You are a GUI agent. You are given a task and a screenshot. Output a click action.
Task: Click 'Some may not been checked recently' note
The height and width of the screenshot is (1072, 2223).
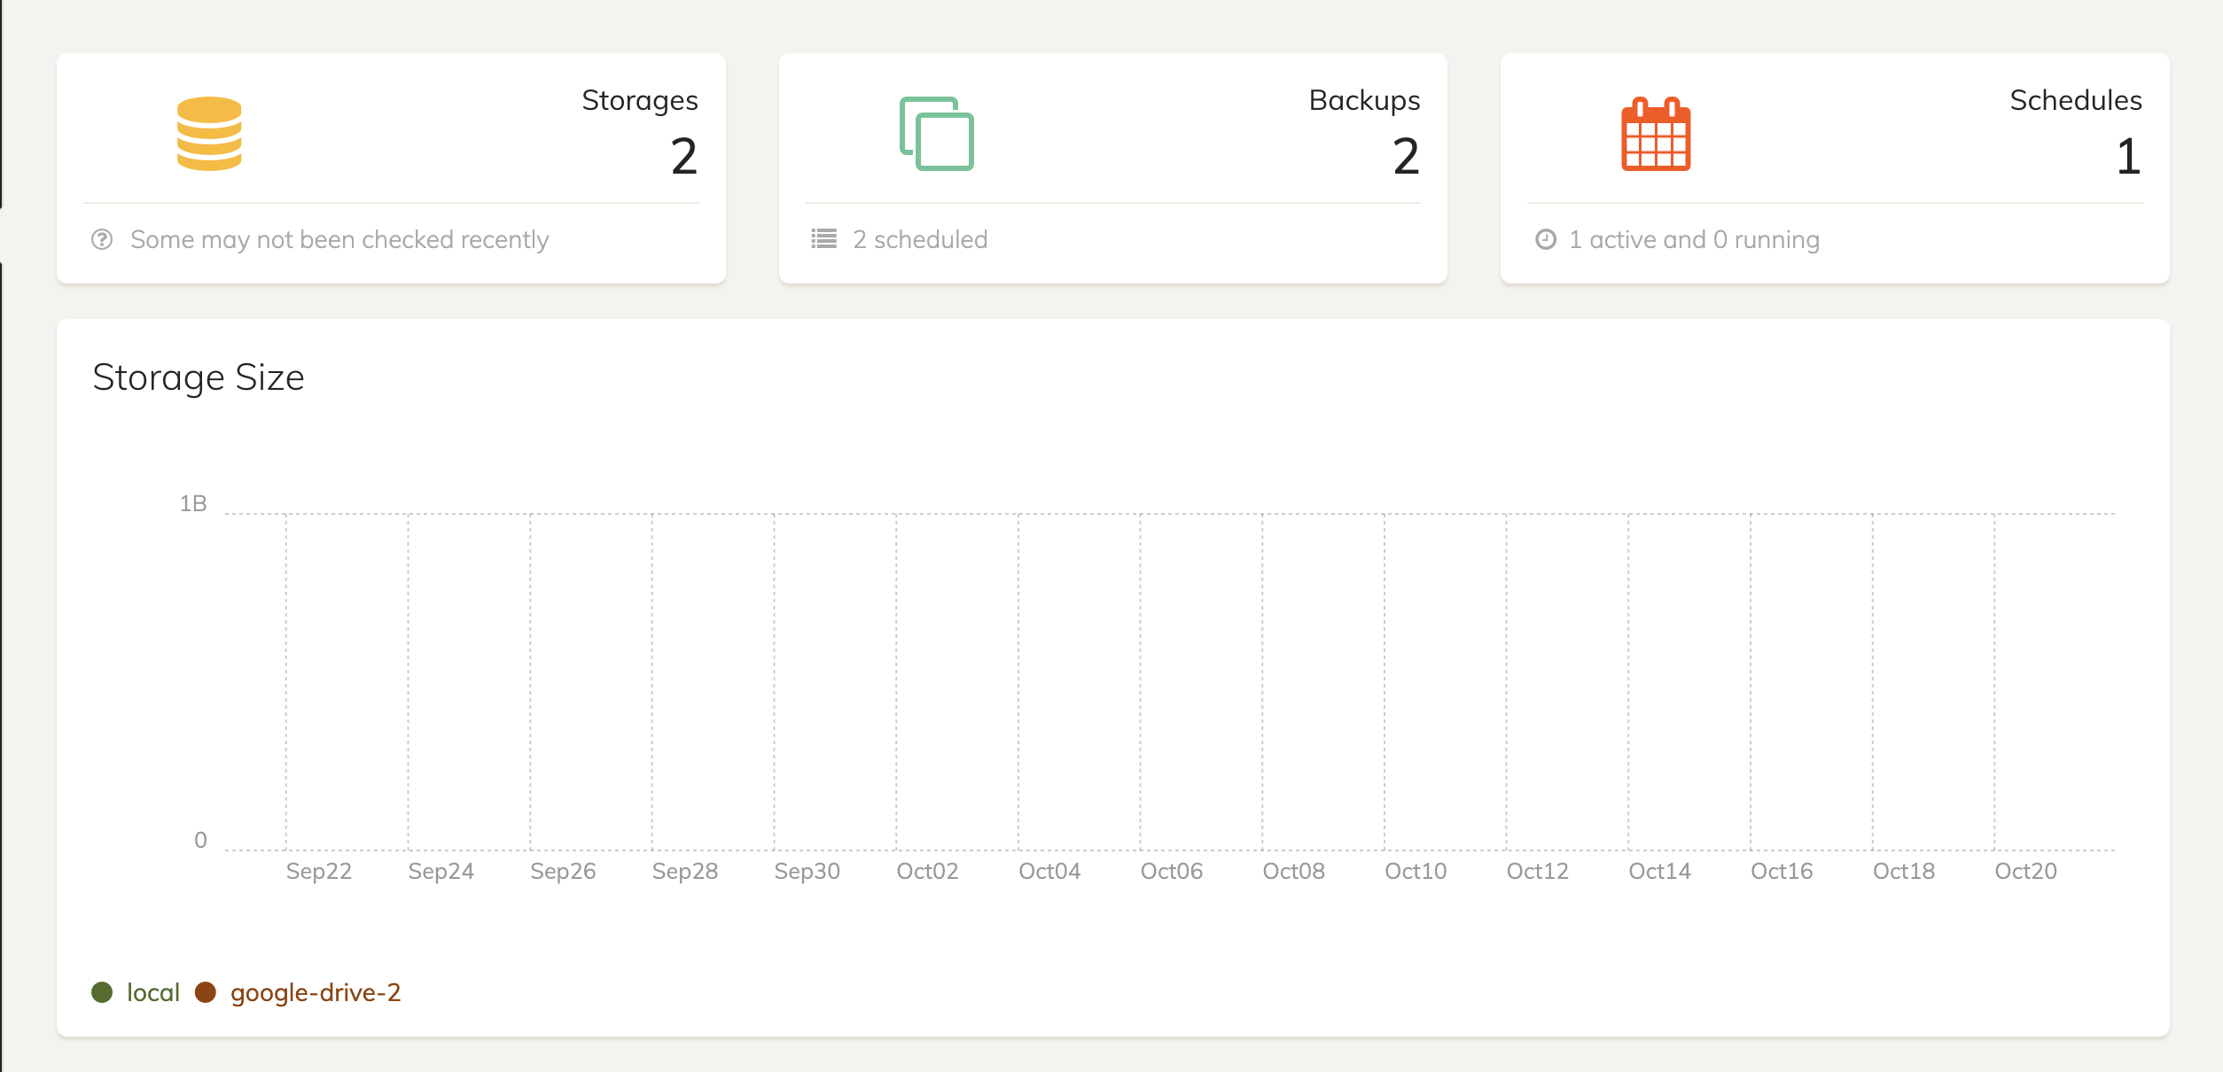(x=339, y=239)
